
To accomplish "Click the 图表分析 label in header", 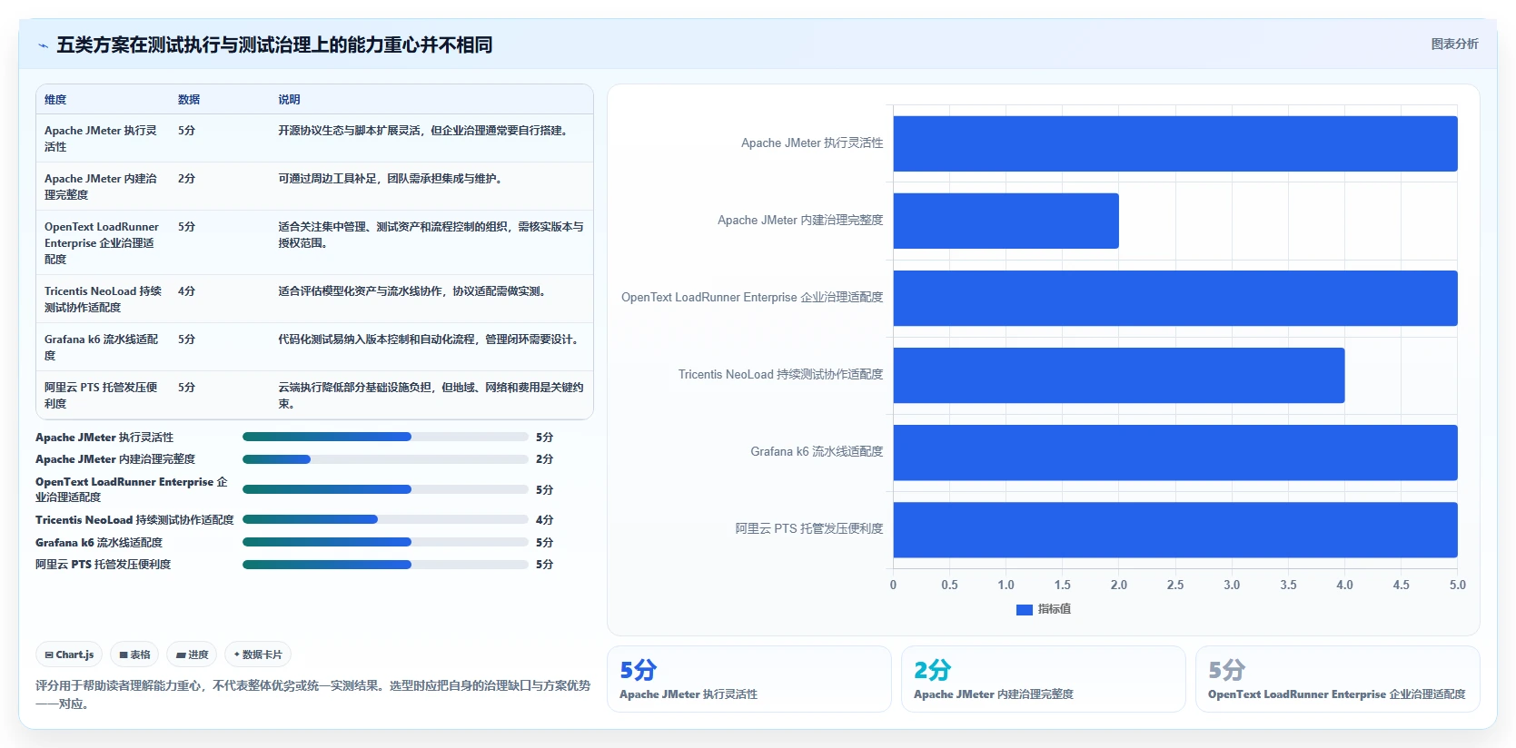I will [x=1454, y=44].
